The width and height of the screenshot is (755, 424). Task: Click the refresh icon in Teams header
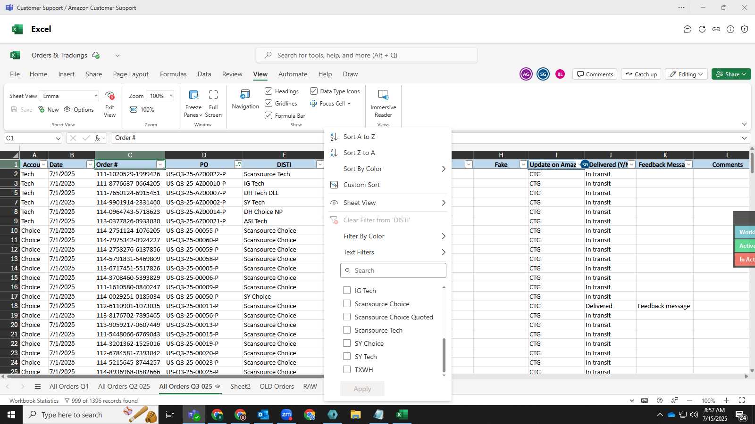click(x=702, y=29)
